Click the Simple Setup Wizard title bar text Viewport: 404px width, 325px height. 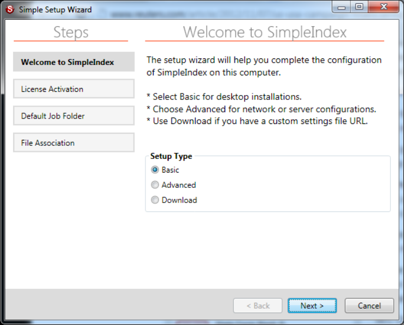click(x=55, y=10)
